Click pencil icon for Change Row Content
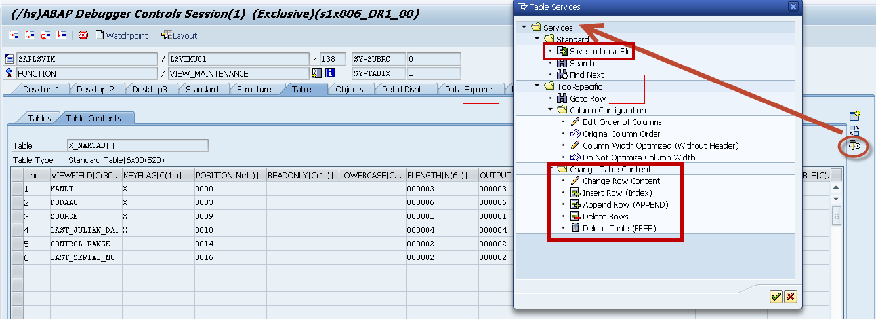Viewport: 876px width, 319px height. pos(575,181)
